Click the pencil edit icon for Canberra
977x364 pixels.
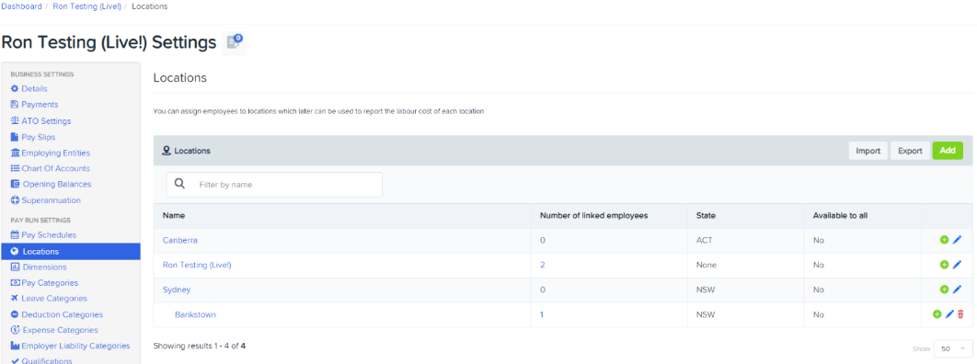click(957, 240)
